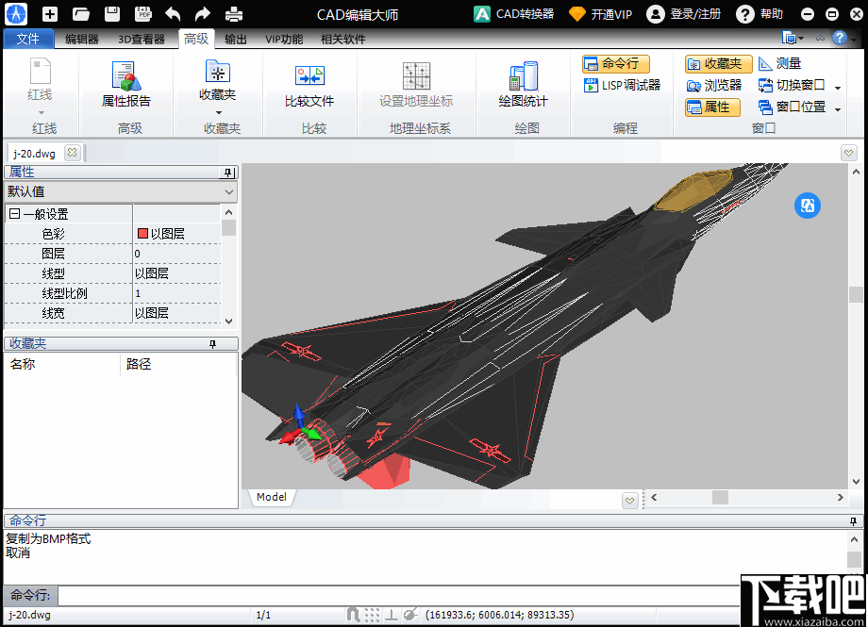
Task: Toggle the 命令行 command line panel
Action: tap(614, 63)
